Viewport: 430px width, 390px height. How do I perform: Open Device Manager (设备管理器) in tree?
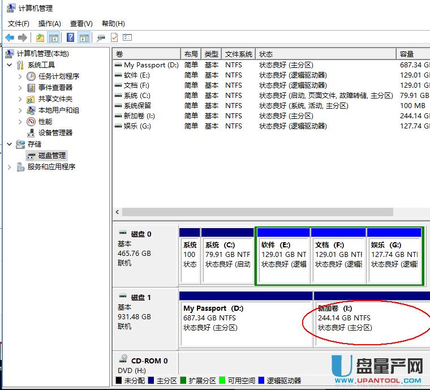(55, 132)
